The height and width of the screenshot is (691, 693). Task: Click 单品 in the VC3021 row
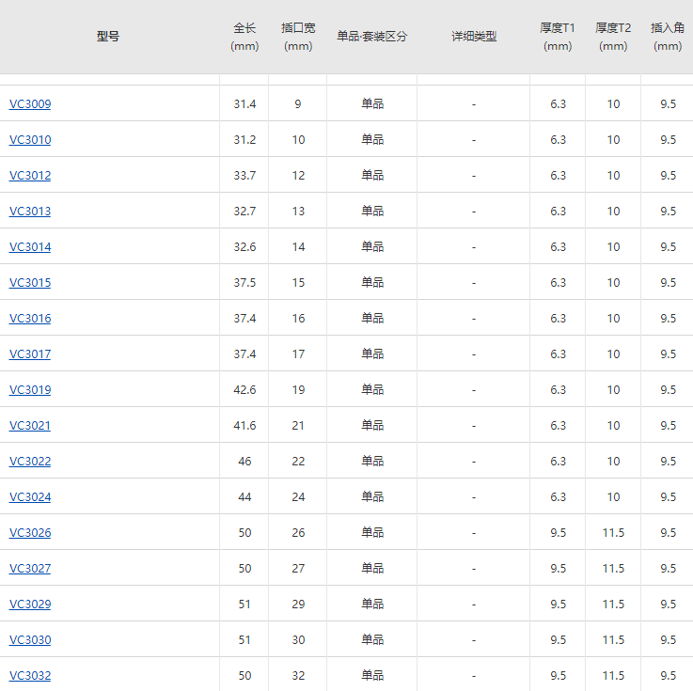[372, 426]
